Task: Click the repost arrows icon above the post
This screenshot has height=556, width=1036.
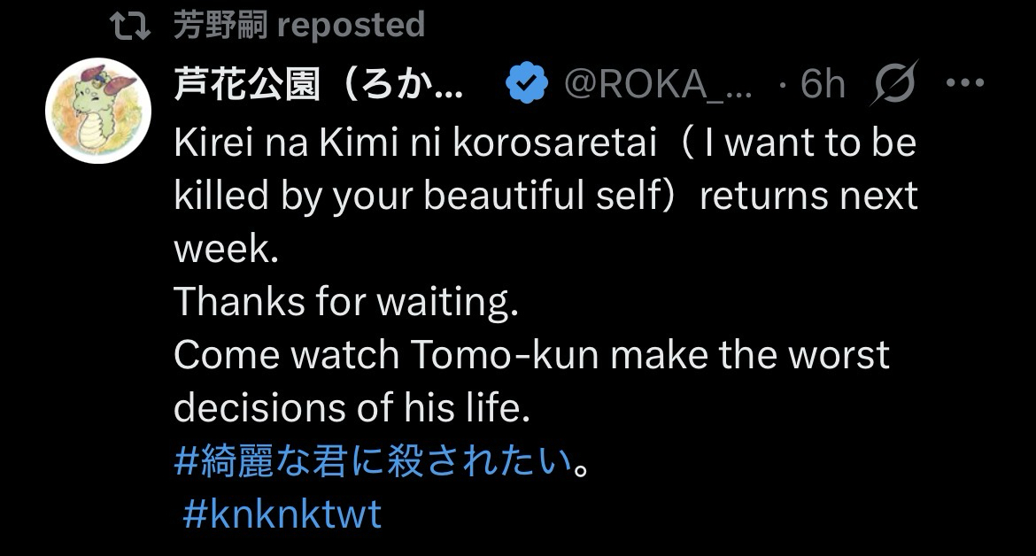Action: (x=135, y=27)
